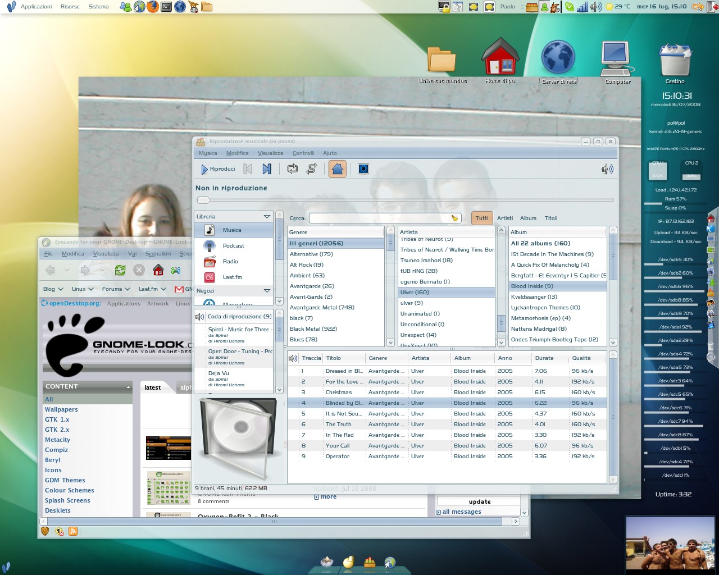Click the browser Back arrow

click(x=50, y=270)
